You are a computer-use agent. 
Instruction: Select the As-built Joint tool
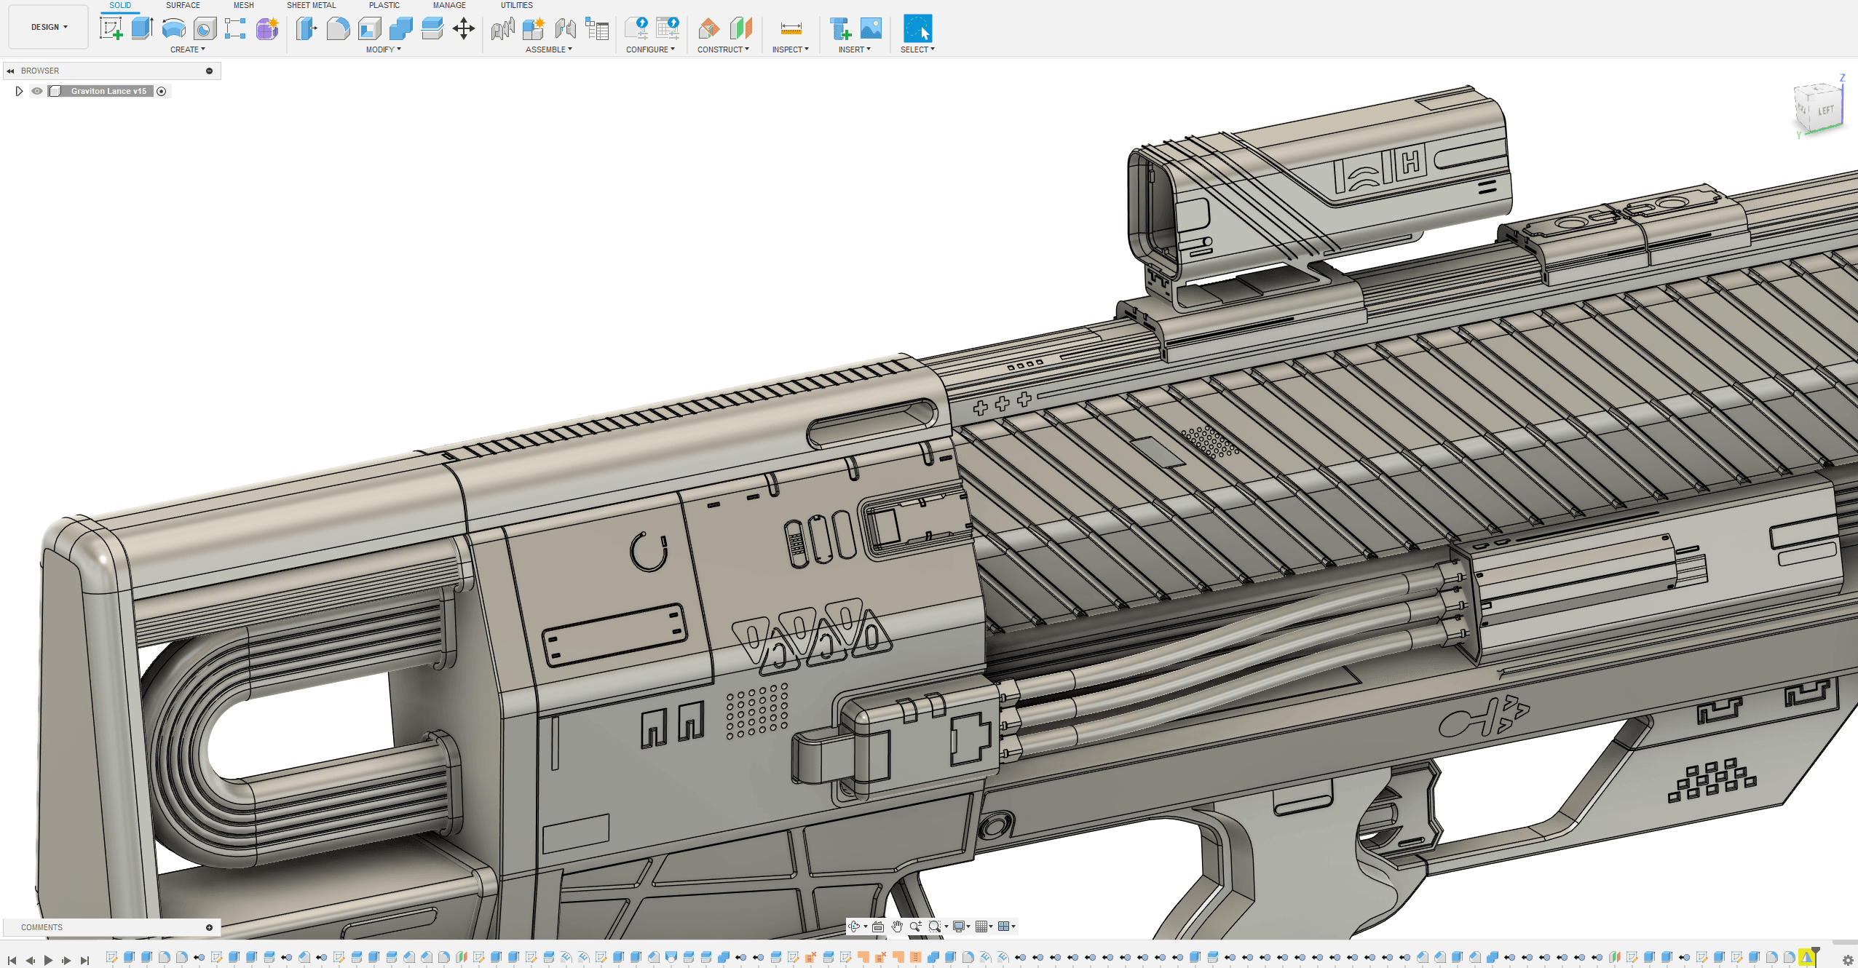click(x=565, y=29)
